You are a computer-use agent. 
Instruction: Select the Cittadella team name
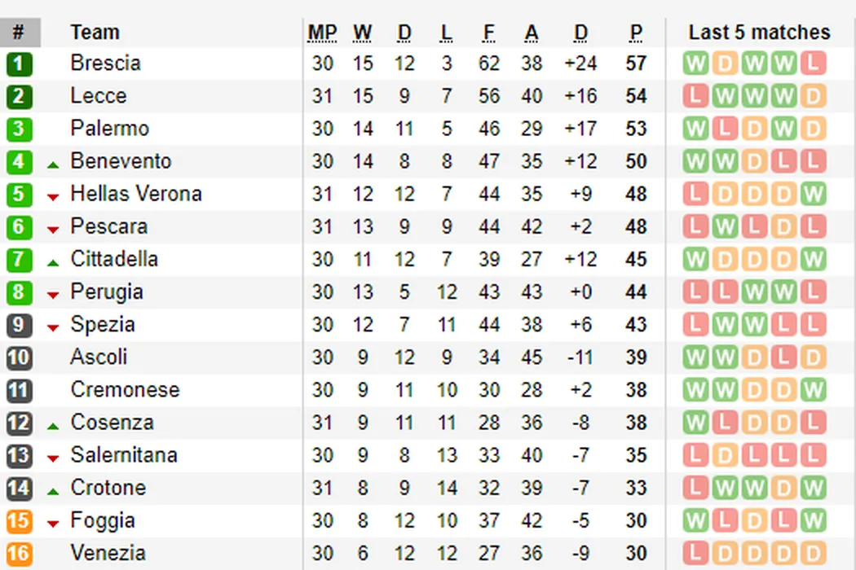(x=114, y=260)
